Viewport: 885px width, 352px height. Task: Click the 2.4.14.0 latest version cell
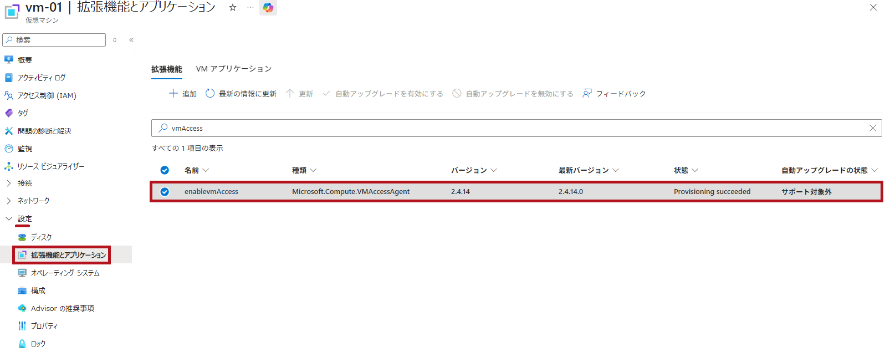pyautogui.click(x=571, y=192)
